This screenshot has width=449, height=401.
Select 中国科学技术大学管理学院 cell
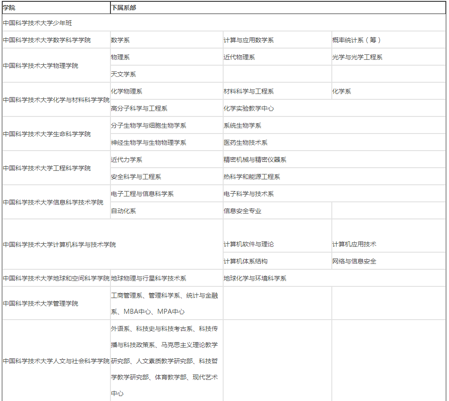coord(56,303)
